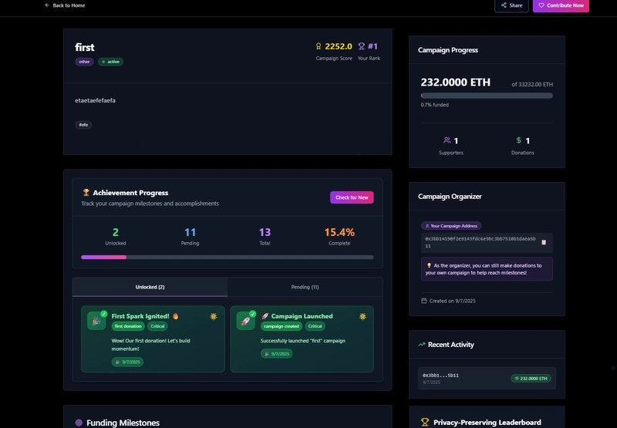This screenshot has height=428, width=617.
Task: Click the star badge on First Spark Ignited card
Action: [x=214, y=316]
